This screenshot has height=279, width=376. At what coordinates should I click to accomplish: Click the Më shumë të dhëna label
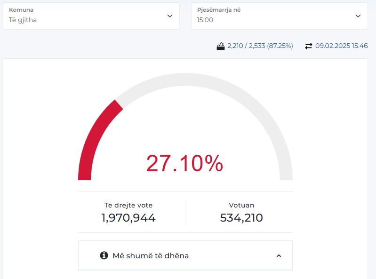click(x=151, y=256)
